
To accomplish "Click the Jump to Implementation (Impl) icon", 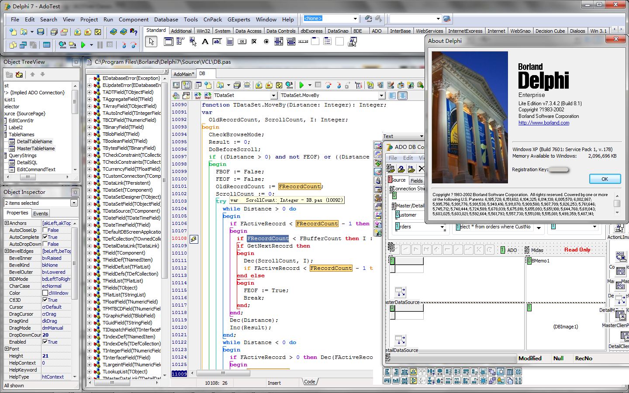I will point(208,96).
